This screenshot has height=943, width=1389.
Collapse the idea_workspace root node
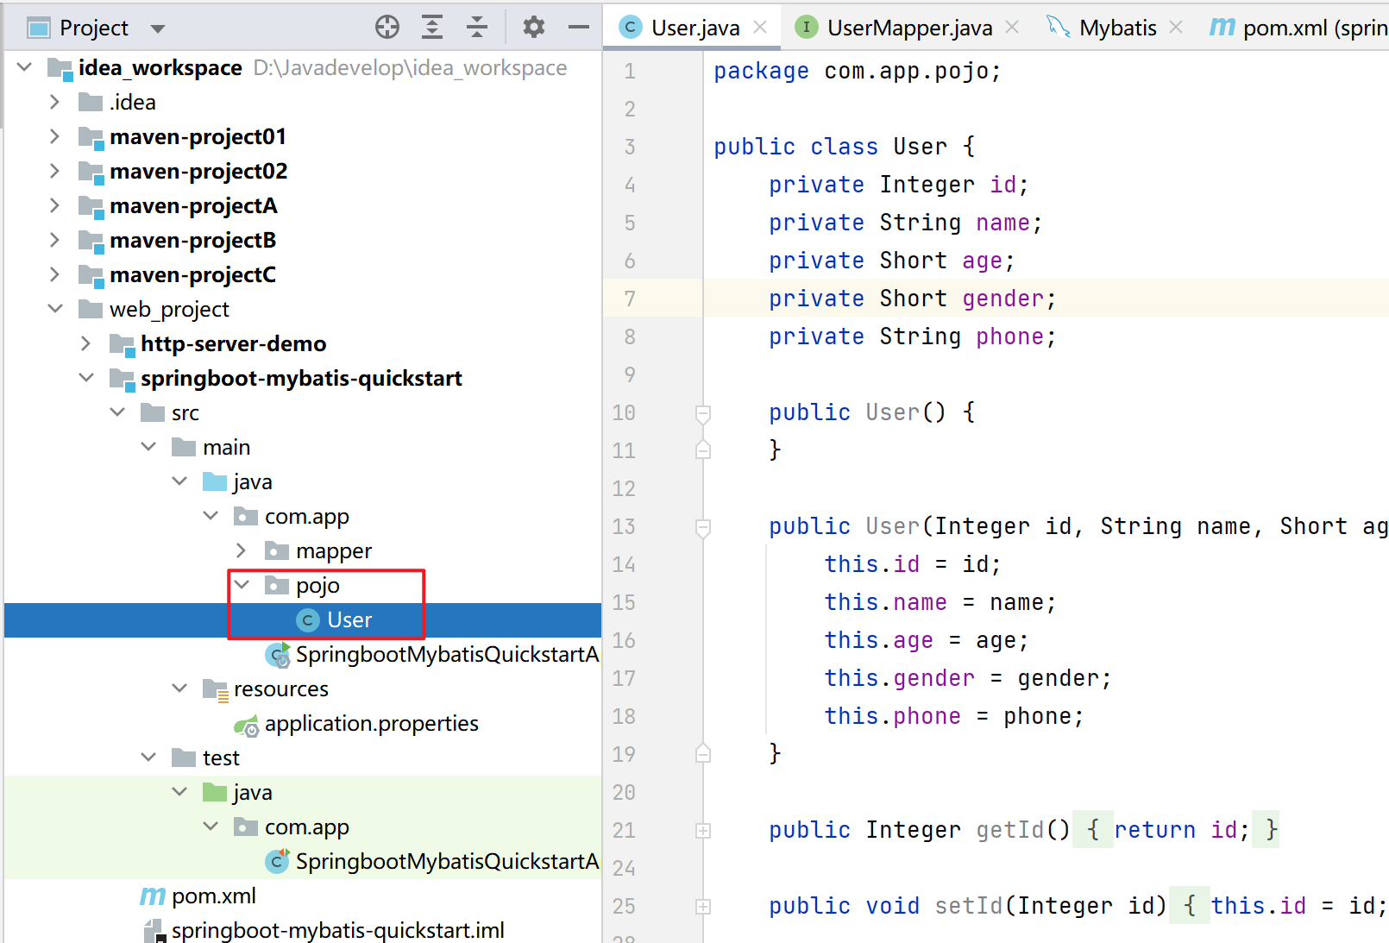coord(25,67)
